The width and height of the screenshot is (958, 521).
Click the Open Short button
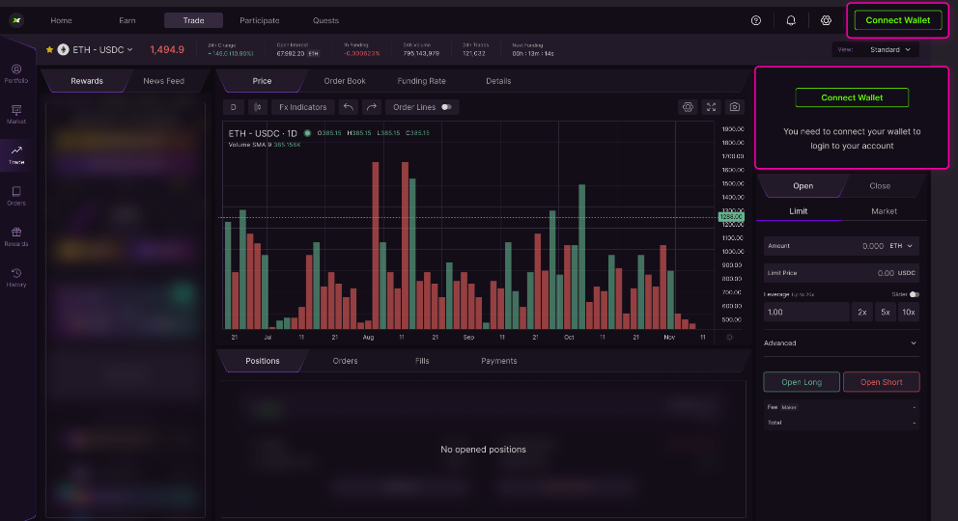point(881,382)
